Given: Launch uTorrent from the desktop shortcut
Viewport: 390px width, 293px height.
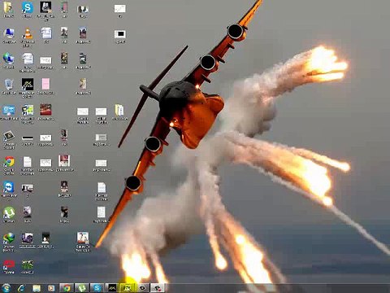Looking at the screenshot, I should click(x=9, y=213).
